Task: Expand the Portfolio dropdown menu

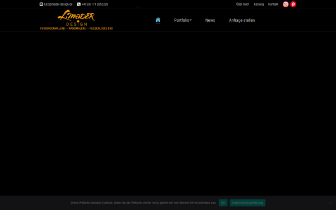Action: [183, 20]
